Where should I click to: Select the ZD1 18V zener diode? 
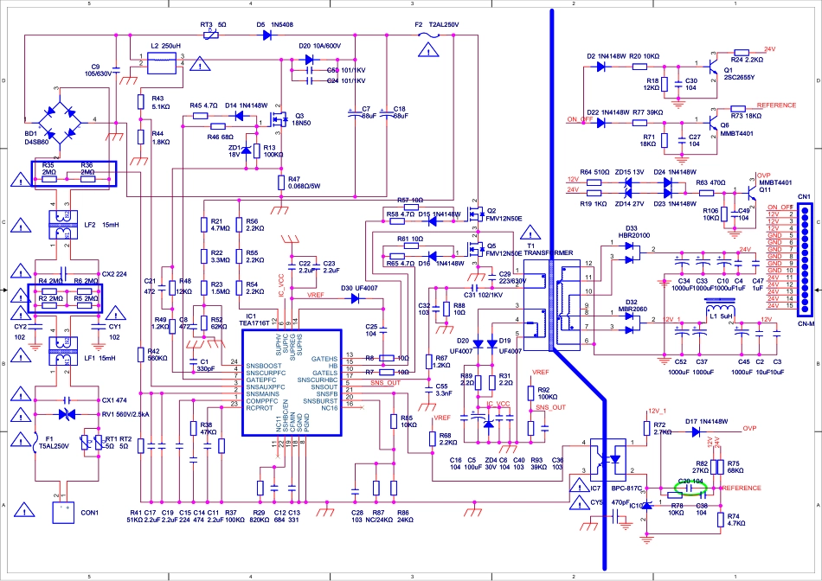[245, 151]
